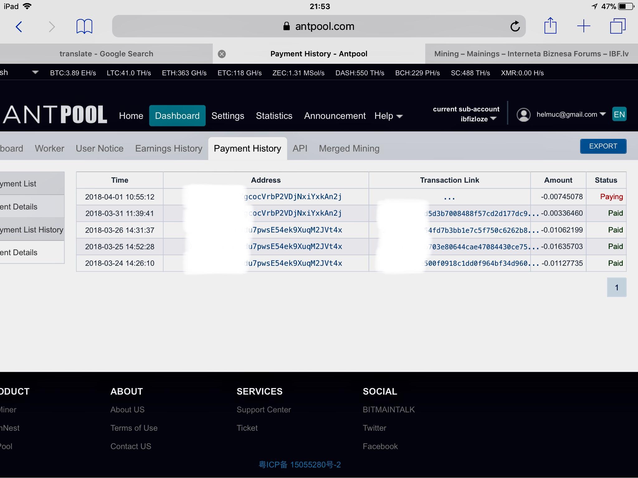Screen dimensions: 638x478
Task: Tap the share sheet icon
Action: 550,26
